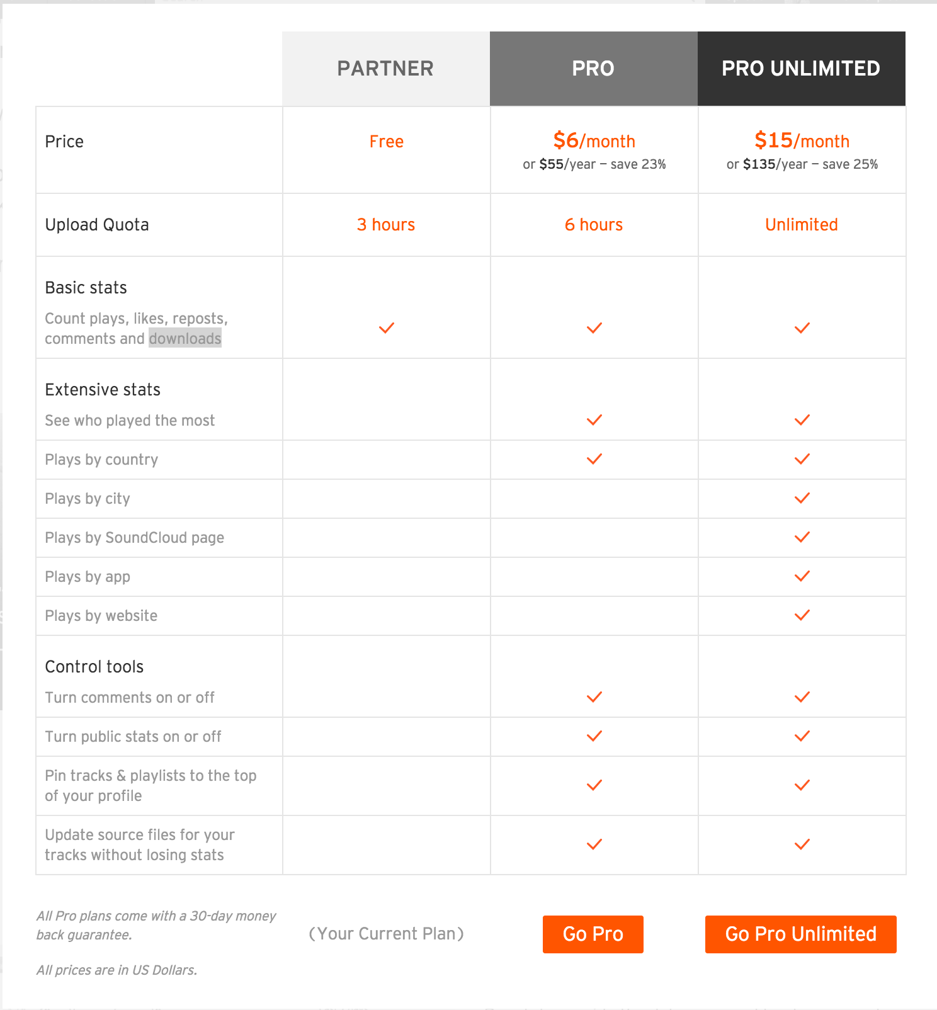
Task: Select the PRO UNLIMITED column header
Action: click(802, 69)
